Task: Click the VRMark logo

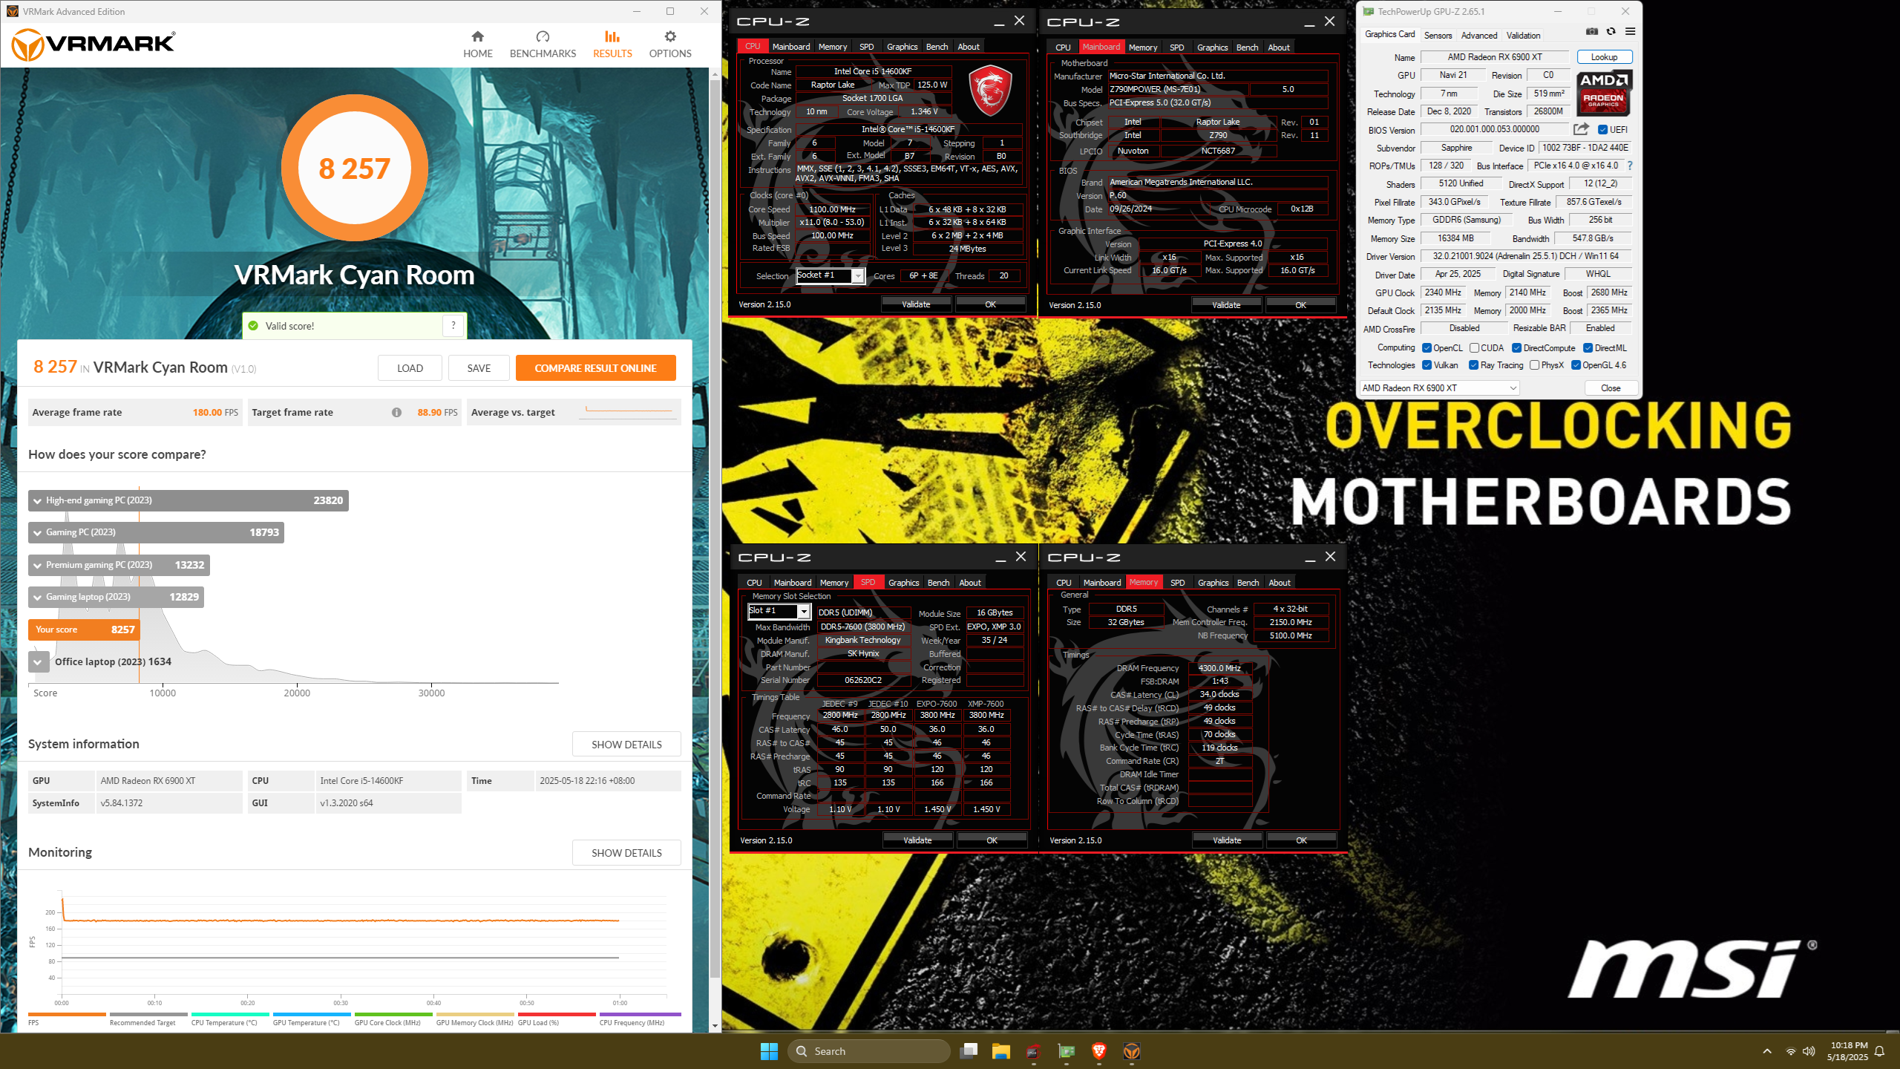Action: coord(94,45)
